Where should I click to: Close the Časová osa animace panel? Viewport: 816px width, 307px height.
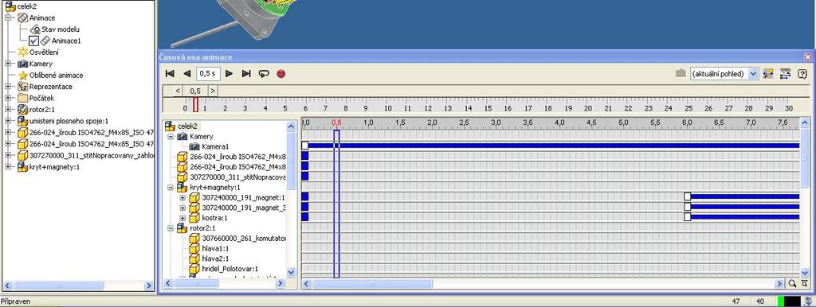click(x=808, y=57)
